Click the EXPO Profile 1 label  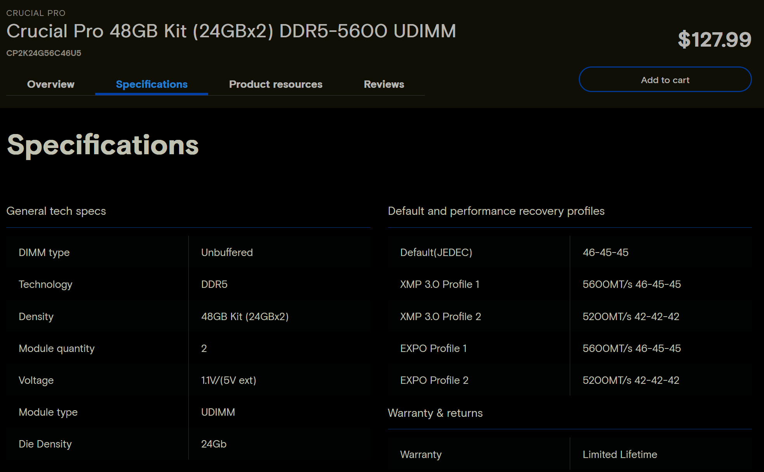coord(433,348)
